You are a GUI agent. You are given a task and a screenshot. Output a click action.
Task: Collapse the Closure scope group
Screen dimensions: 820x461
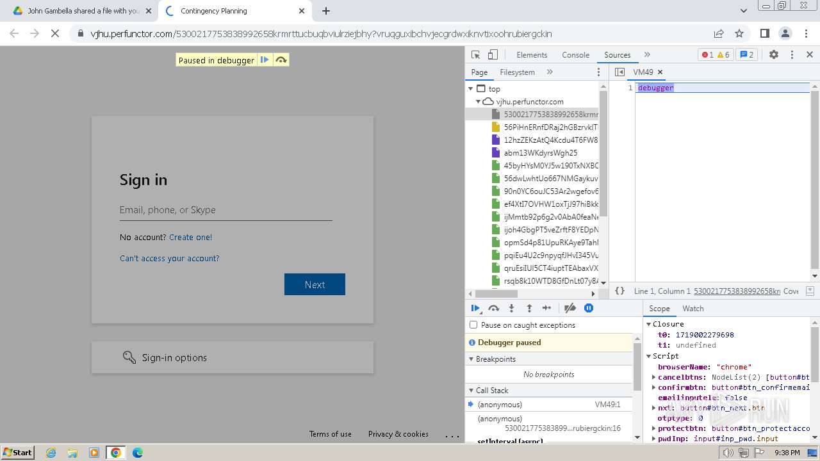[649, 325]
